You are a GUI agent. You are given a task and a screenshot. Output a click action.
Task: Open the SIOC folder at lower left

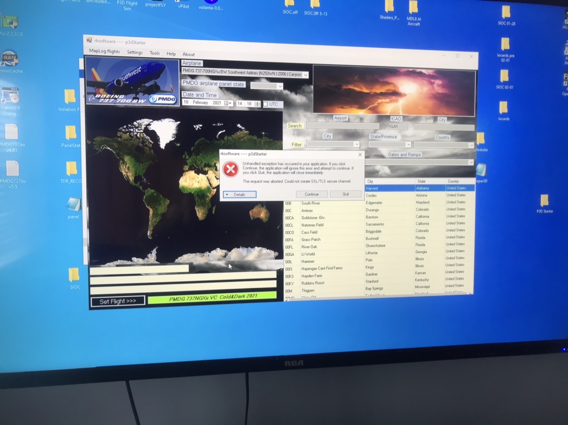(75, 279)
